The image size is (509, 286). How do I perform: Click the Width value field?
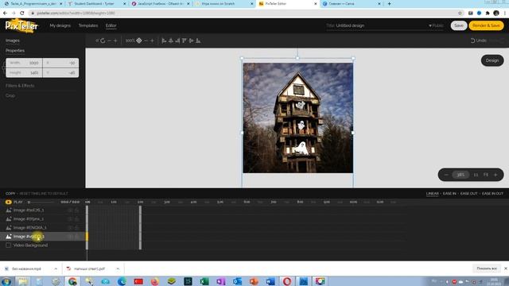click(x=25, y=63)
